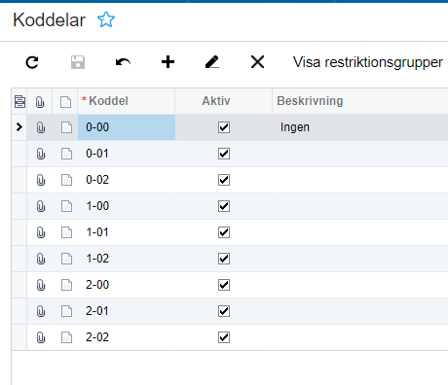Add Koddelar page to favorites star
This screenshot has height=385, width=448.
(106, 19)
